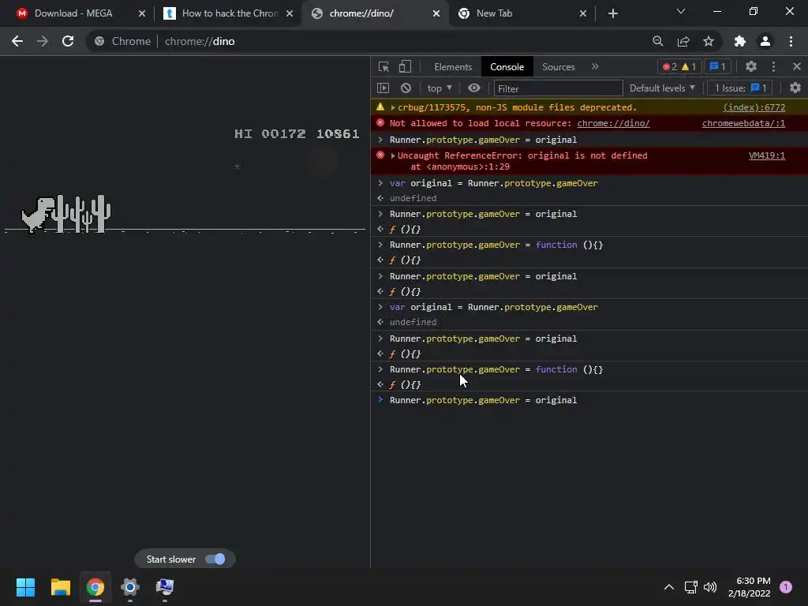Expand the Uncaught ReferenceError message
The height and width of the screenshot is (606, 808).
point(393,155)
